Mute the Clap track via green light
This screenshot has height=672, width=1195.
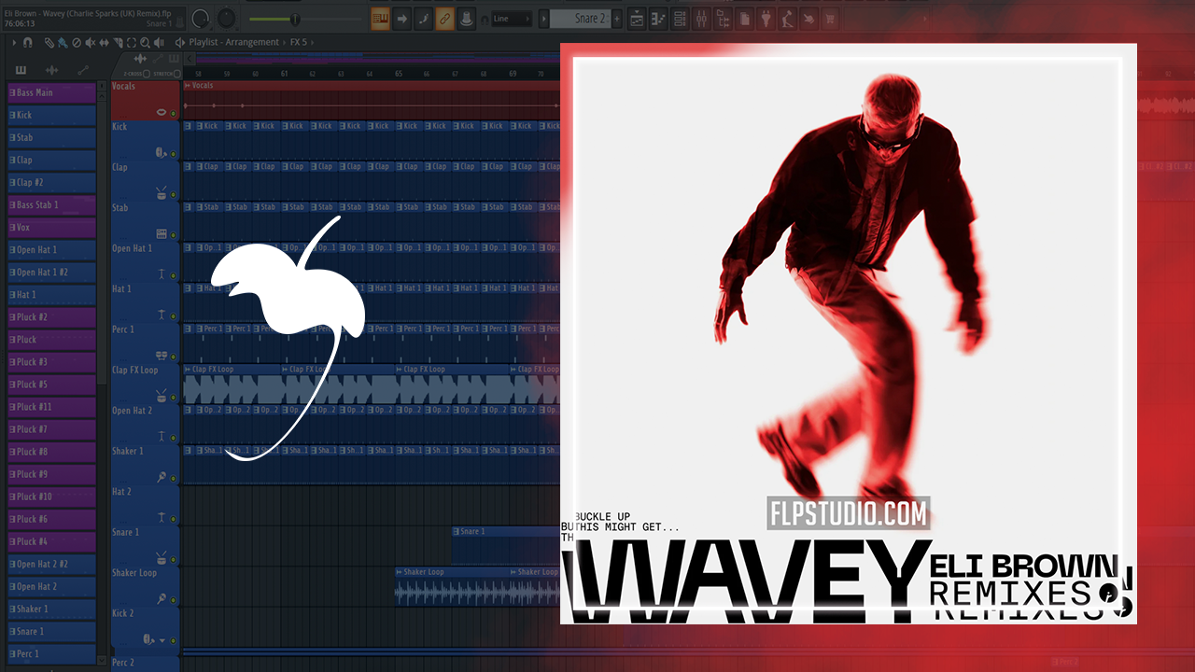(x=174, y=194)
